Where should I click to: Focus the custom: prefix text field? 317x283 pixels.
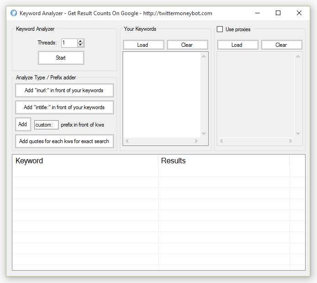46,125
